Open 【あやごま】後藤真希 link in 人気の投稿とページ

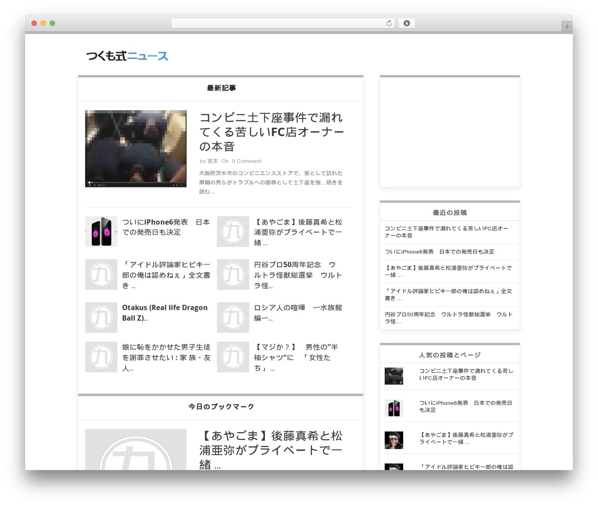coord(466,438)
